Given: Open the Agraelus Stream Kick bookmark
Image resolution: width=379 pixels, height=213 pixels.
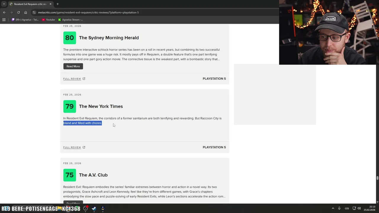Looking at the screenshot, I should click(x=70, y=20).
